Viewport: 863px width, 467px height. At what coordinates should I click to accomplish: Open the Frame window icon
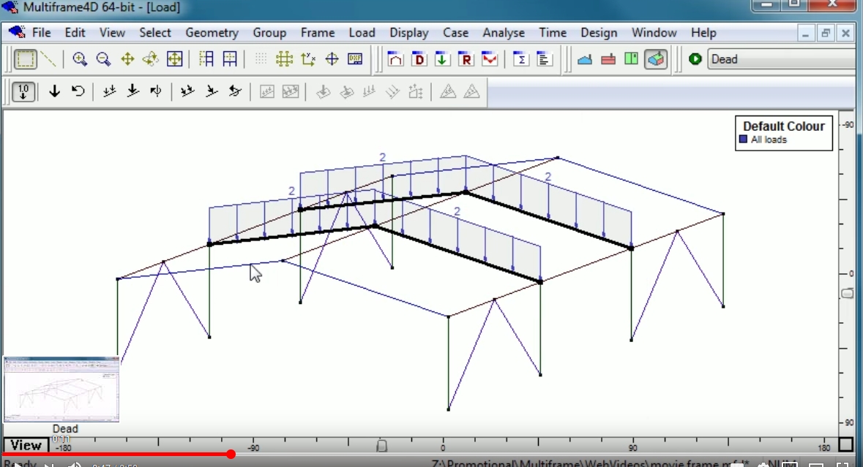click(x=395, y=59)
